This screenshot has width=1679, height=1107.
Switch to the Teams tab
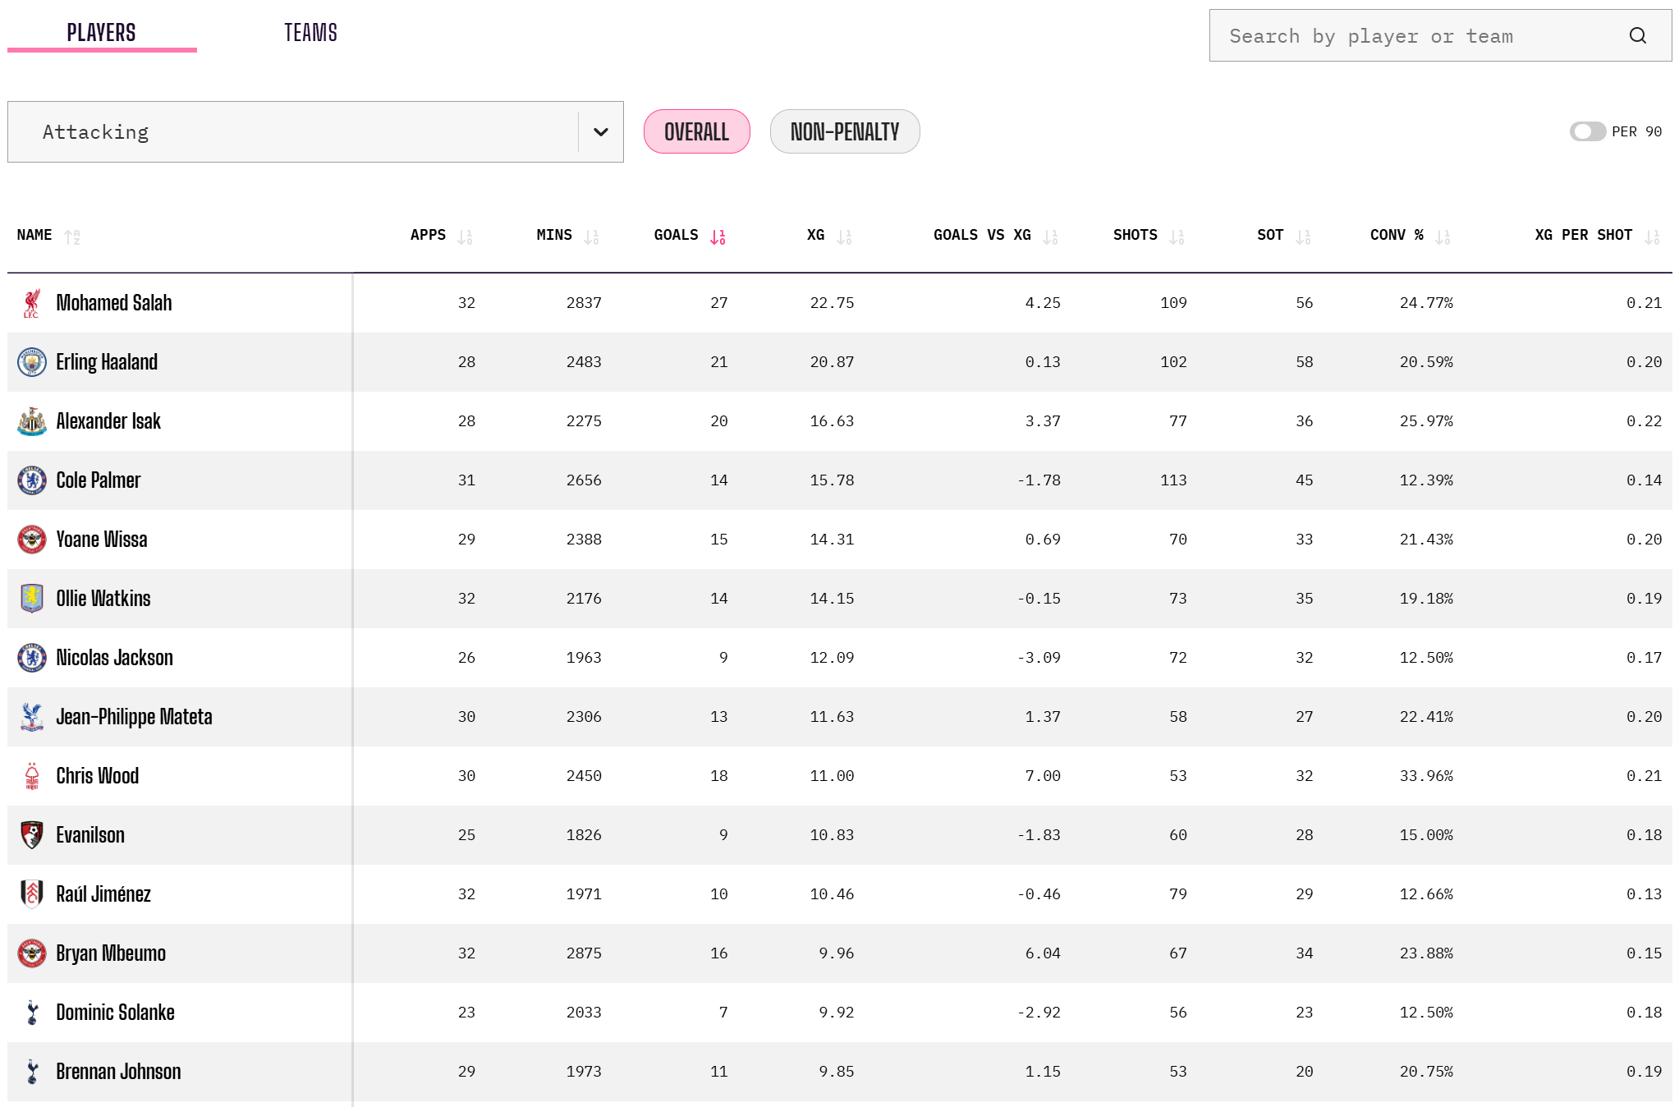(x=310, y=33)
